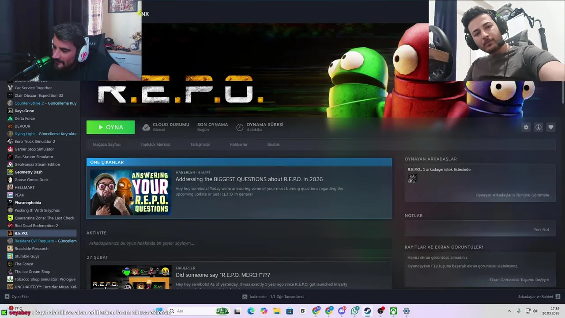The height and width of the screenshot is (318, 565).
Task: Click the DEVOUR game icon
Action: point(10,126)
